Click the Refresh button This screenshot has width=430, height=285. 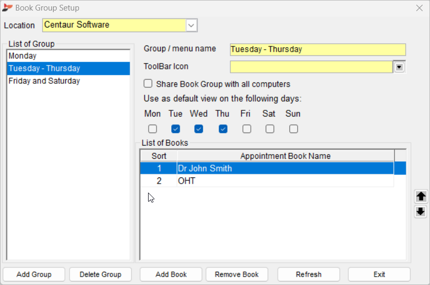[308, 274]
